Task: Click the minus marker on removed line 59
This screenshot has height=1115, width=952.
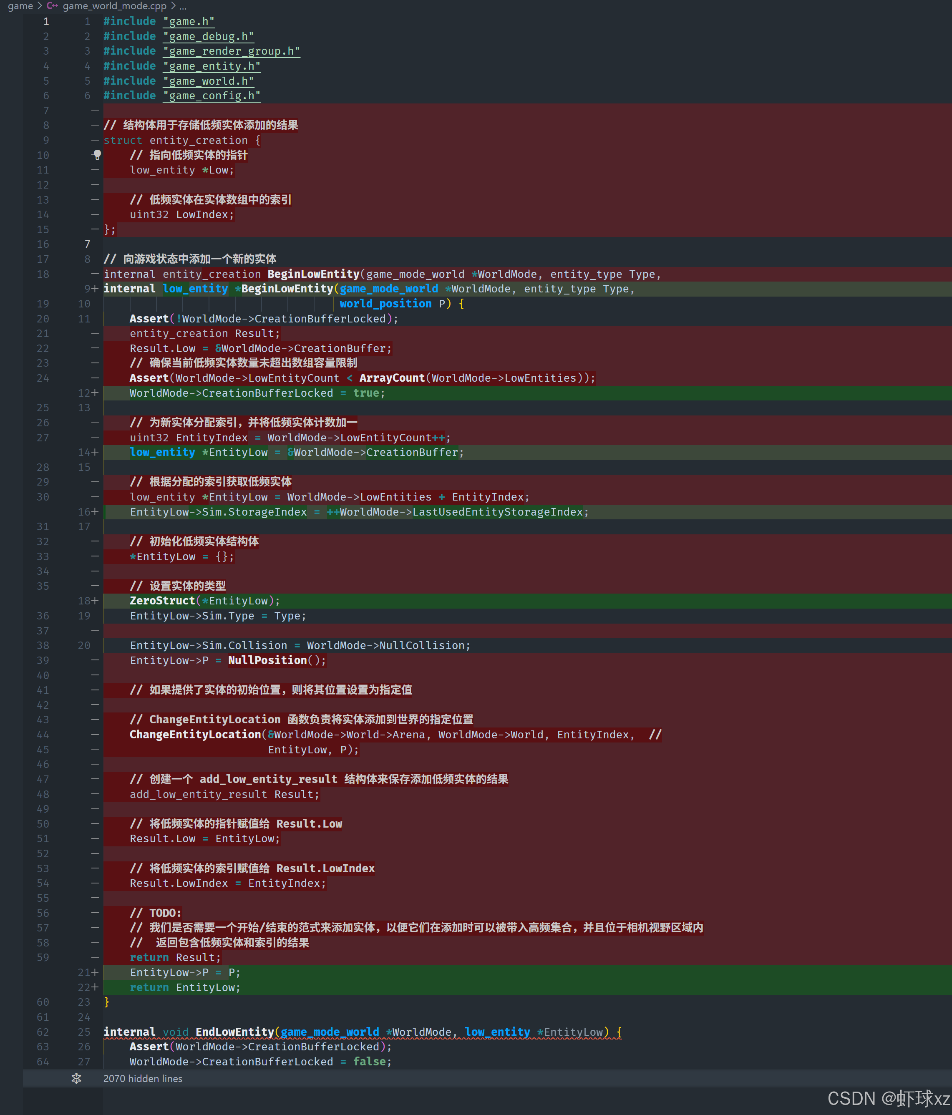Action: pyautogui.click(x=95, y=957)
